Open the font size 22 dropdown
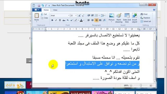This screenshot has width=167, height=94. click(76, 16)
